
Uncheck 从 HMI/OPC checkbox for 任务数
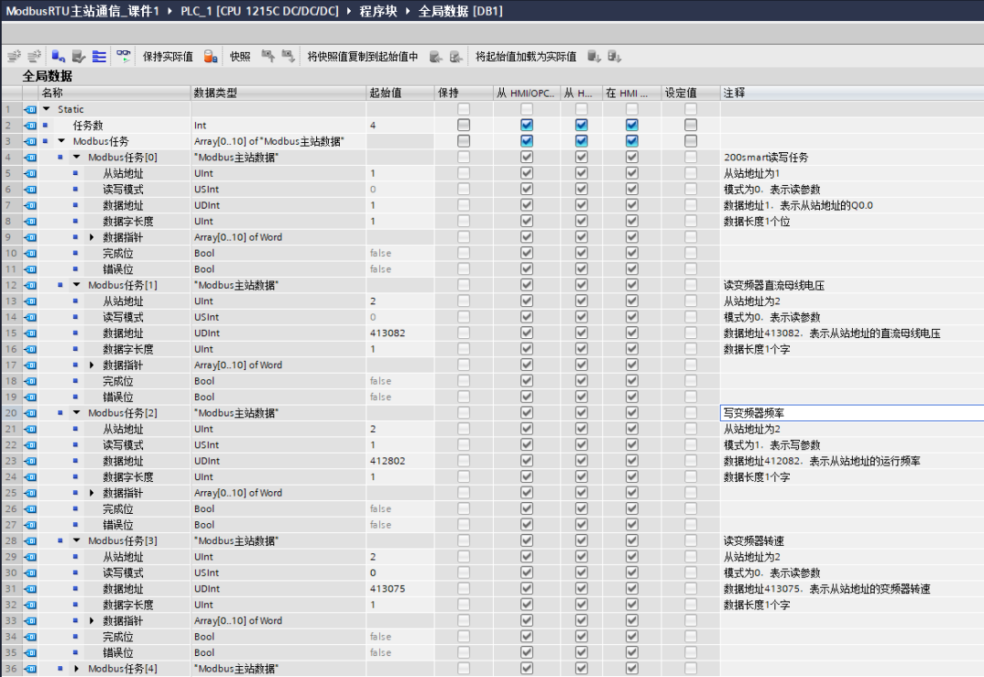(527, 125)
